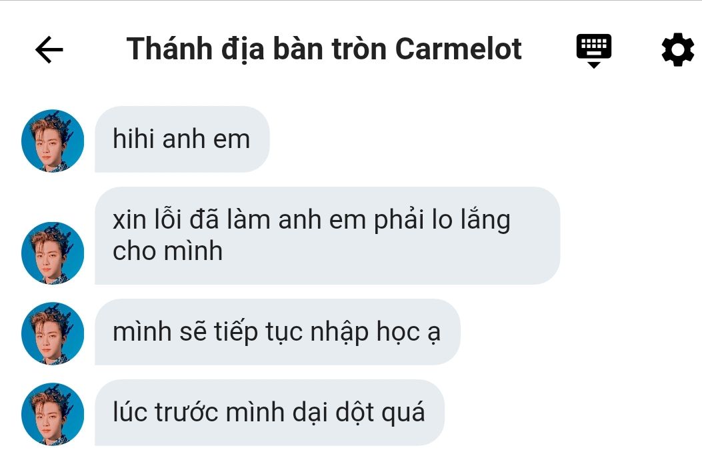This screenshot has height=456, width=702.
Task: Select the 'mình sẽ tiếp tục nhập học ạ' bubble
Action: click(277, 332)
